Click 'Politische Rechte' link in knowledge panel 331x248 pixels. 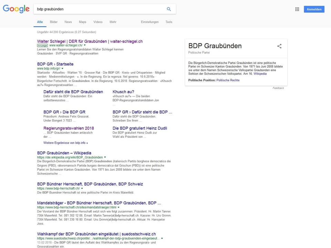228,80
